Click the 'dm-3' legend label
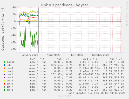Image resolution: width=129 pixels, height=99 pixels. point(10,78)
